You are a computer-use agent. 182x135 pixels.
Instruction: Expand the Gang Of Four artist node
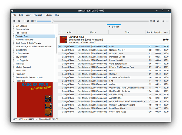click(14, 36)
